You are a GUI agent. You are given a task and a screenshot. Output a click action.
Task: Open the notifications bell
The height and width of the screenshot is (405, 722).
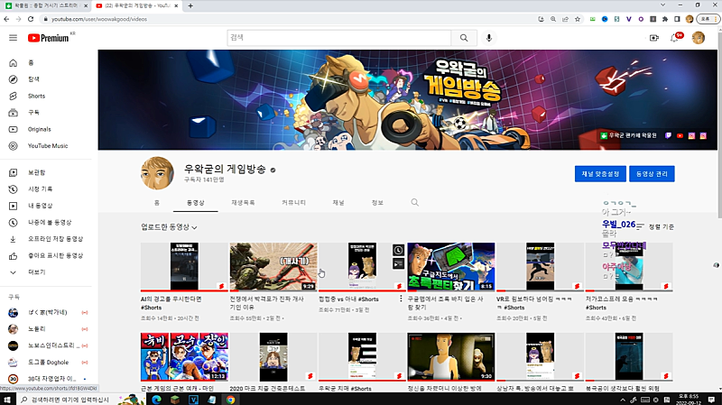(x=674, y=38)
